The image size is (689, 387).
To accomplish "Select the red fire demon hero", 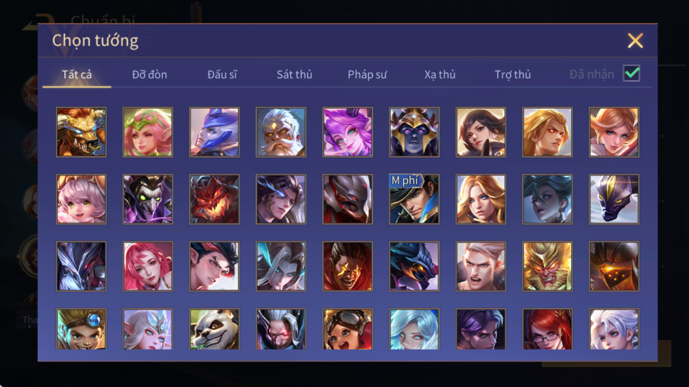I will click(x=214, y=199).
